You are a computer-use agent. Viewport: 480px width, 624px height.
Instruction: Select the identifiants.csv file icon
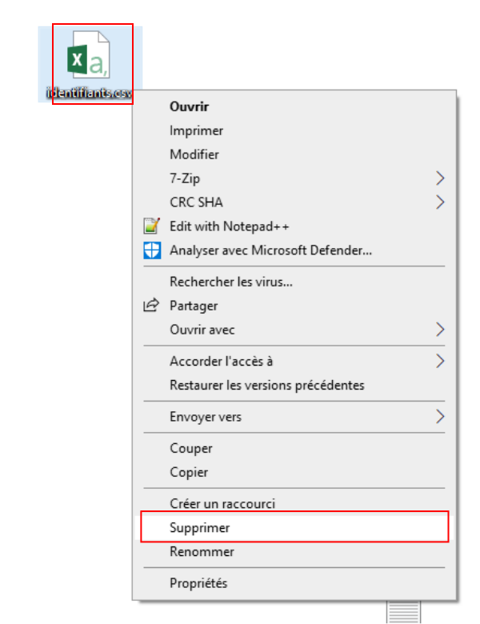click(88, 55)
